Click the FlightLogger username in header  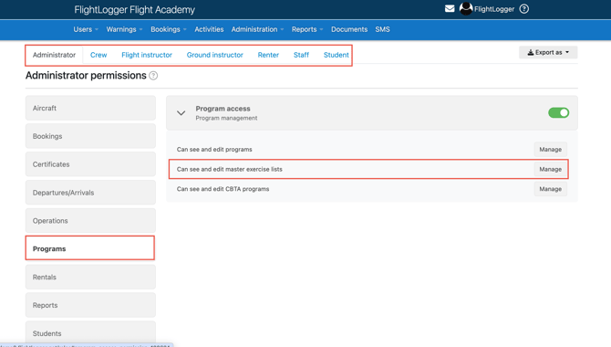(494, 9)
